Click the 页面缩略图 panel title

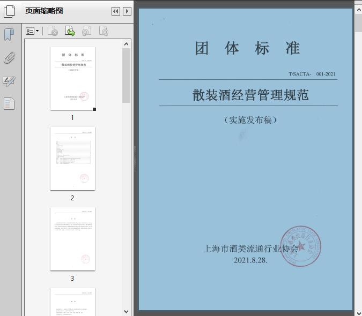pyautogui.click(x=44, y=11)
